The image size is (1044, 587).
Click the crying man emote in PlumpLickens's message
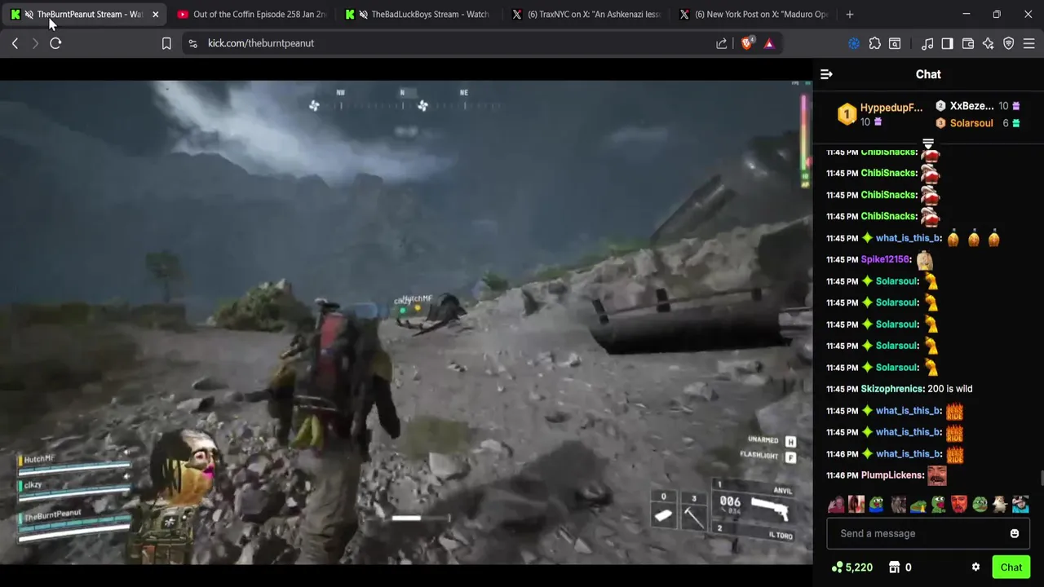coord(937,474)
